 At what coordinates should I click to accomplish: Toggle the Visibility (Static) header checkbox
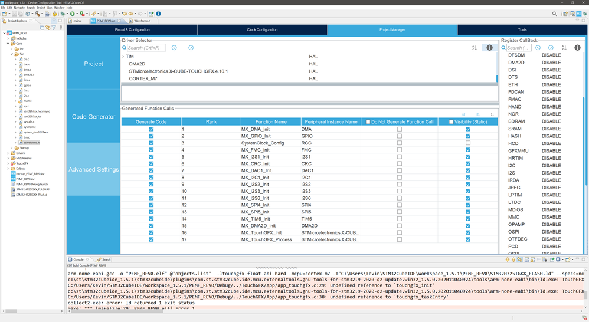[x=451, y=121]
